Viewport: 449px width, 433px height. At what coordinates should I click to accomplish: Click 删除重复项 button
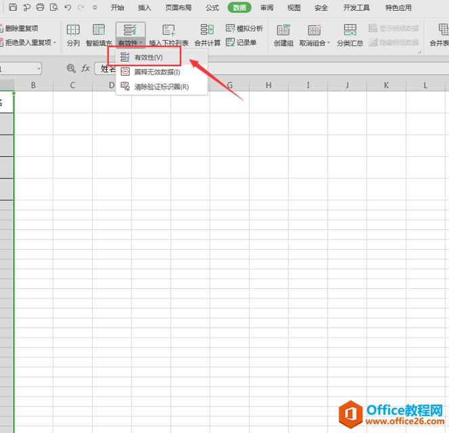coord(19,28)
